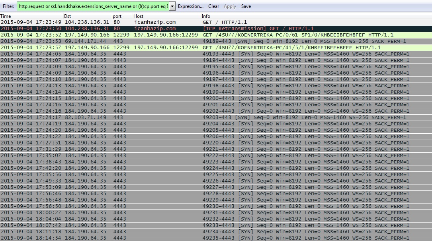This screenshot has width=432, height=242.
Task: Apply the display filter
Action: (x=230, y=6)
